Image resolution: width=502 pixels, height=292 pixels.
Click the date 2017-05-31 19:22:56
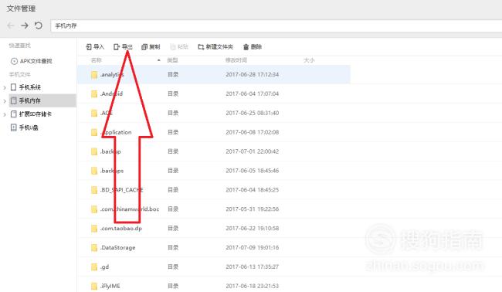point(253,209)
